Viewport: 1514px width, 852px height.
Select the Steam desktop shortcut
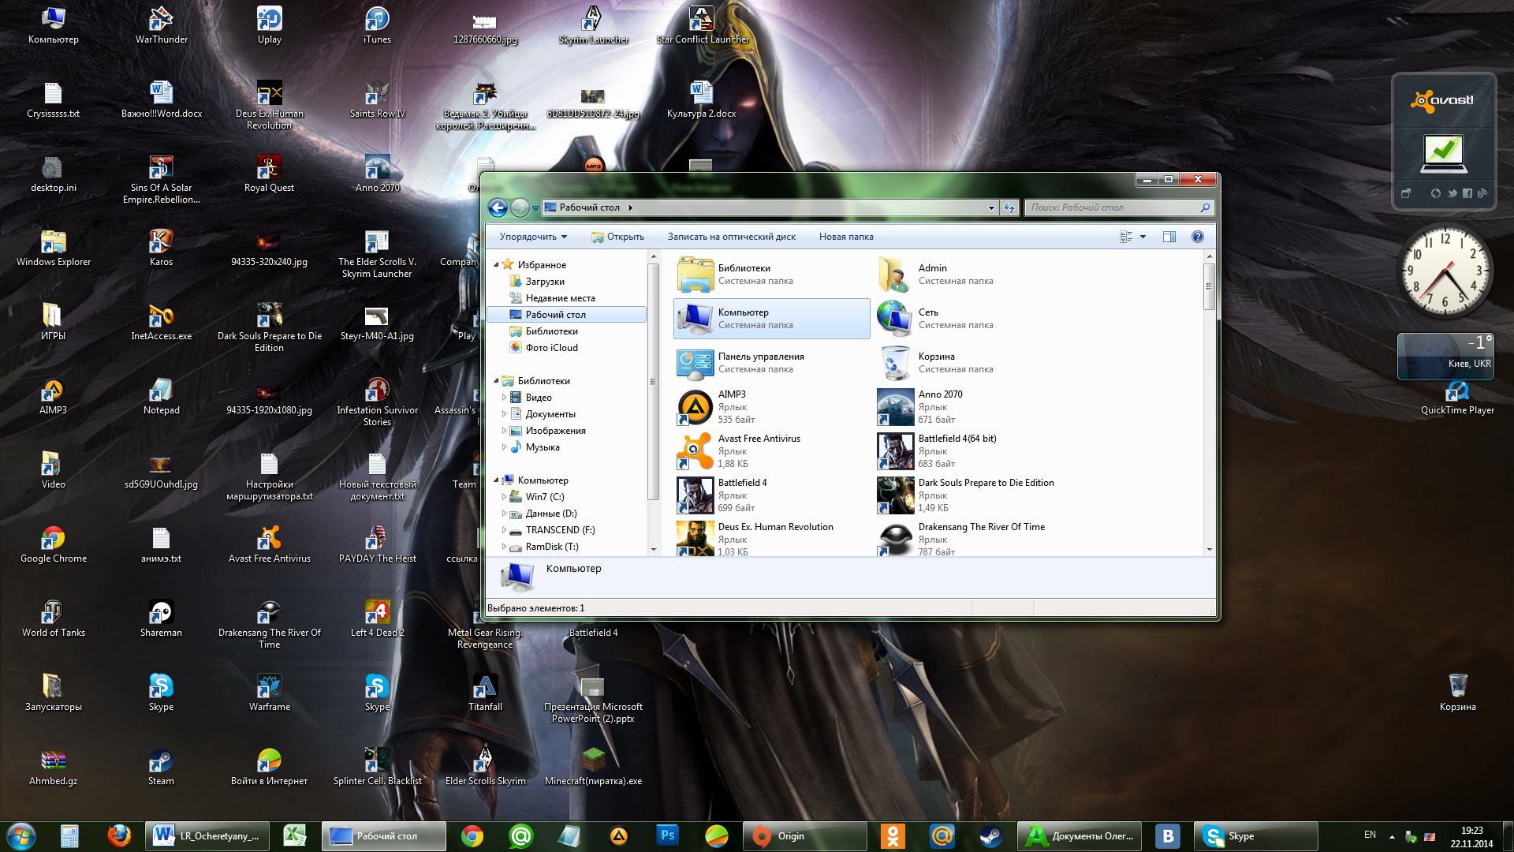point(161,767)
